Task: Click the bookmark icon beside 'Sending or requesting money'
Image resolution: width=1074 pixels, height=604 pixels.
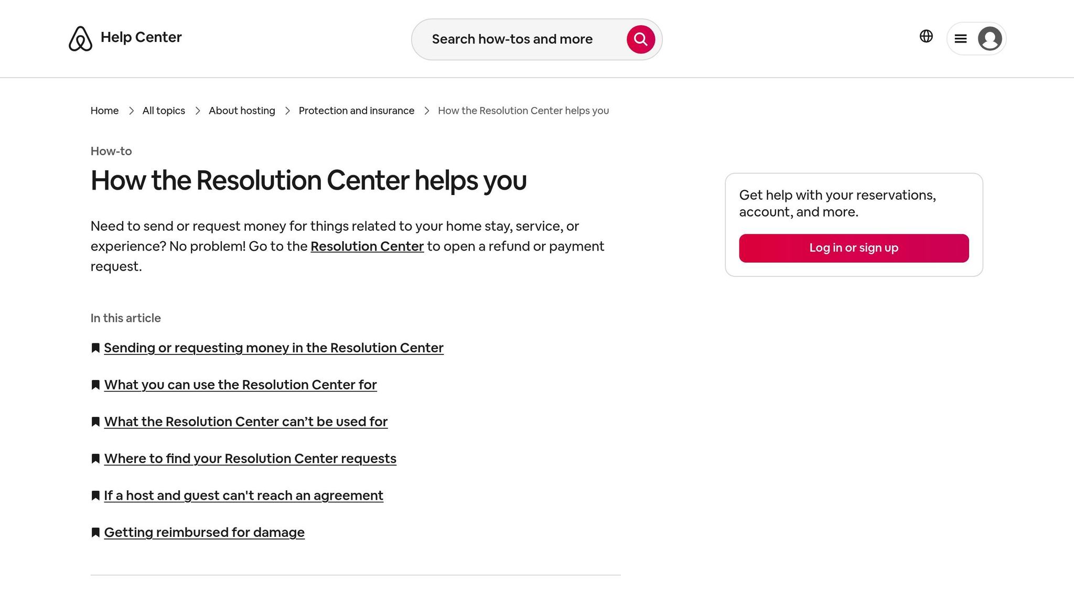Action: coord(95,348)
